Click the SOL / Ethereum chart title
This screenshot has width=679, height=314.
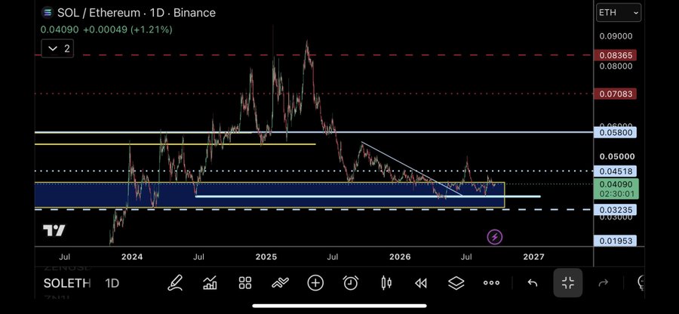coord(136,13)
